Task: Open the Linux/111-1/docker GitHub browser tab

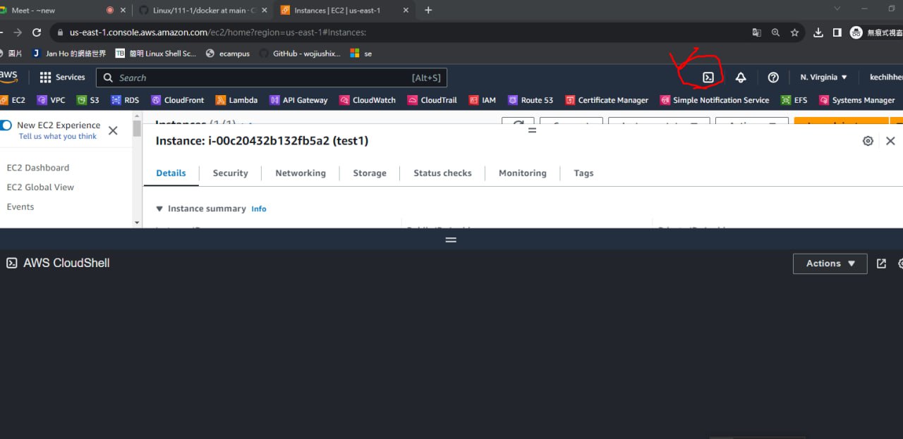Action: pos(203,10)
